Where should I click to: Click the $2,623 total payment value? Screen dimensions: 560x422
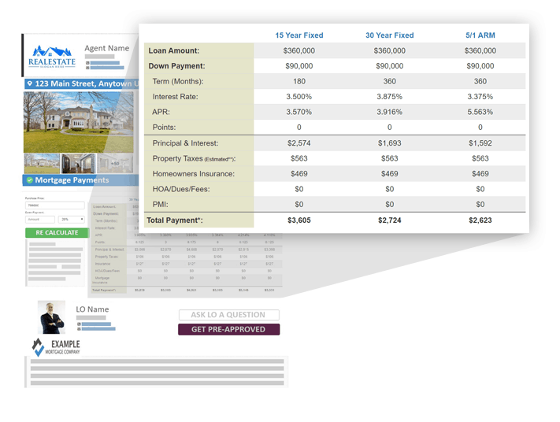(480, 220)
